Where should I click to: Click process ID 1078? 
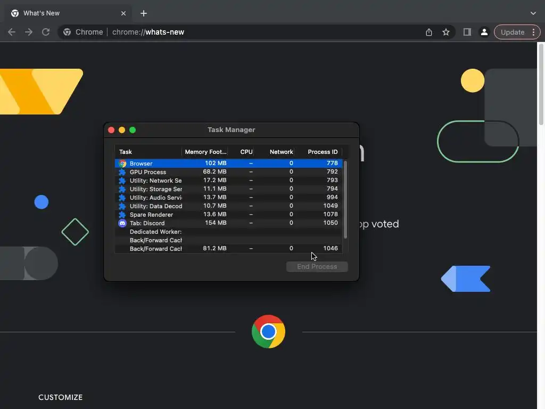(x=330, y=214)
